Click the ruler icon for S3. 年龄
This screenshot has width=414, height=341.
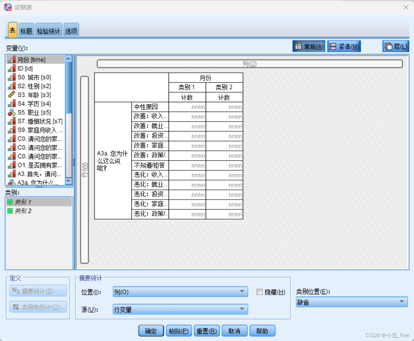11,95
